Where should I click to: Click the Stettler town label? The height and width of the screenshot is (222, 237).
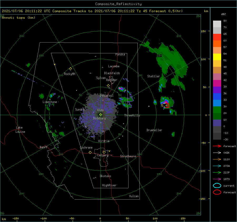click(x=154, y=76)
